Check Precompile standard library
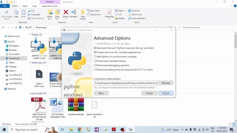The image size is (237, 133). coord(95,61)
